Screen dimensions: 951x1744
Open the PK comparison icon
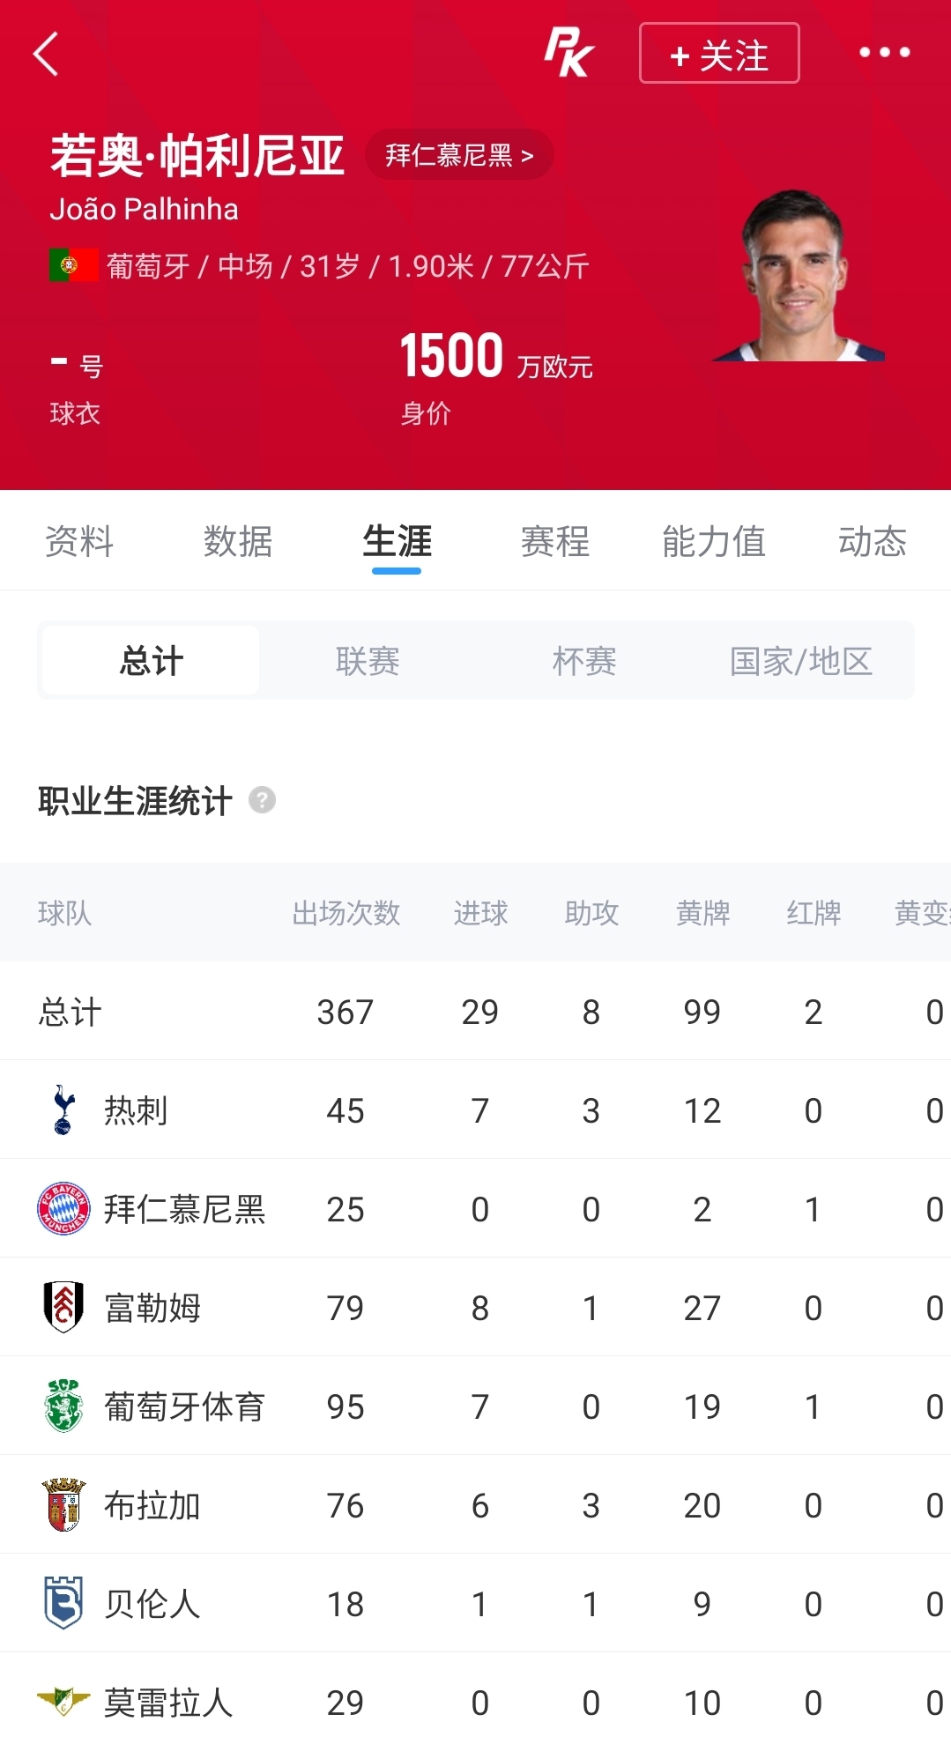click(x=569, y=53)
